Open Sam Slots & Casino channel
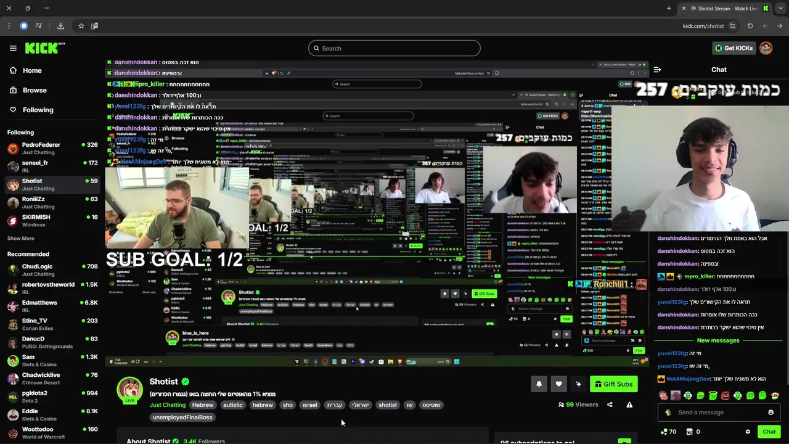 point(52,360)
